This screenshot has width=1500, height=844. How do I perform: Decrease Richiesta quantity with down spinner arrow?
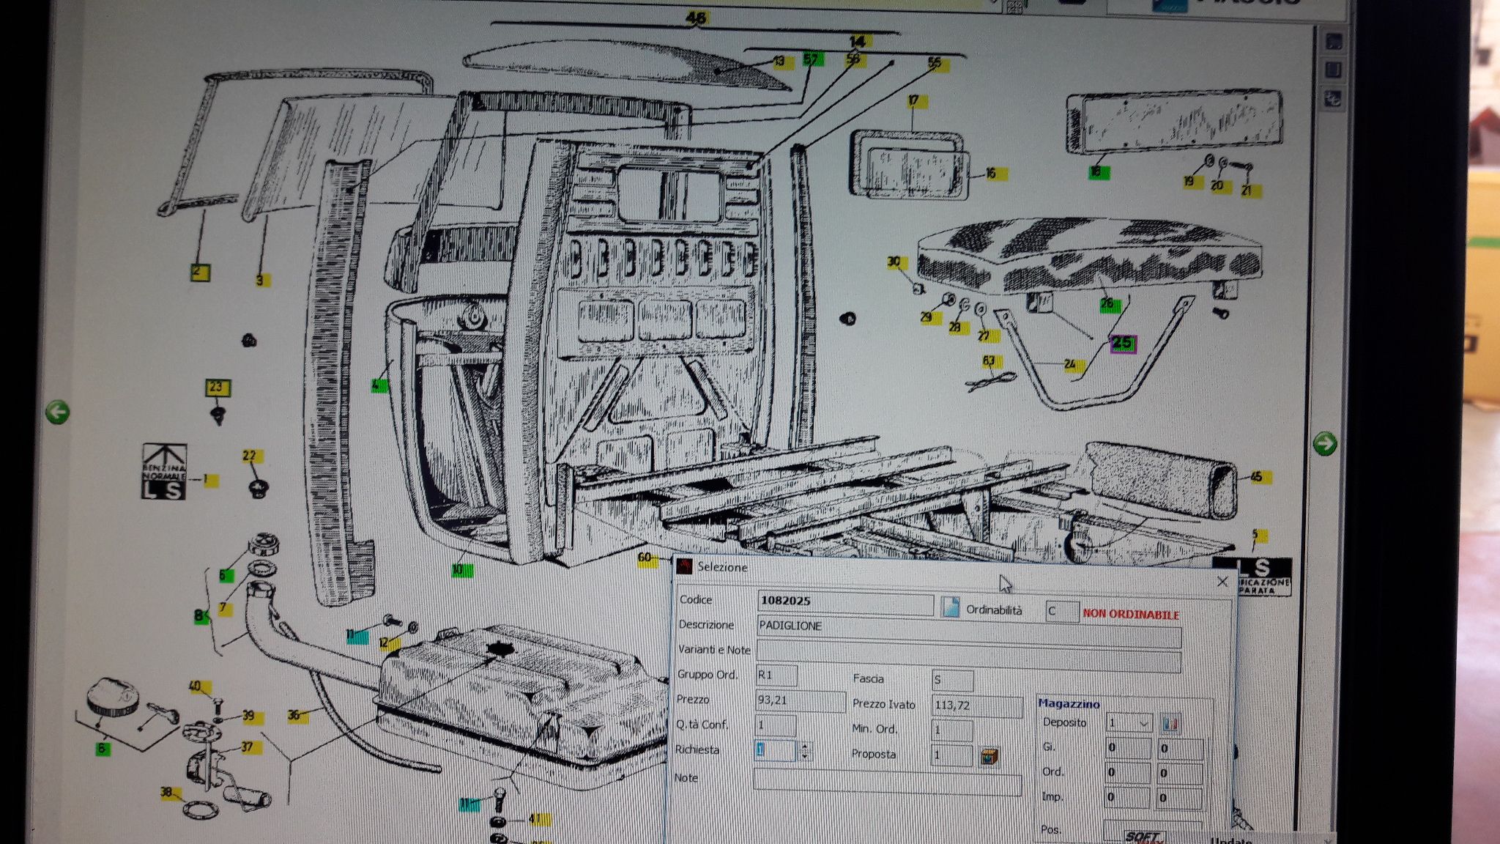(805, 755)
